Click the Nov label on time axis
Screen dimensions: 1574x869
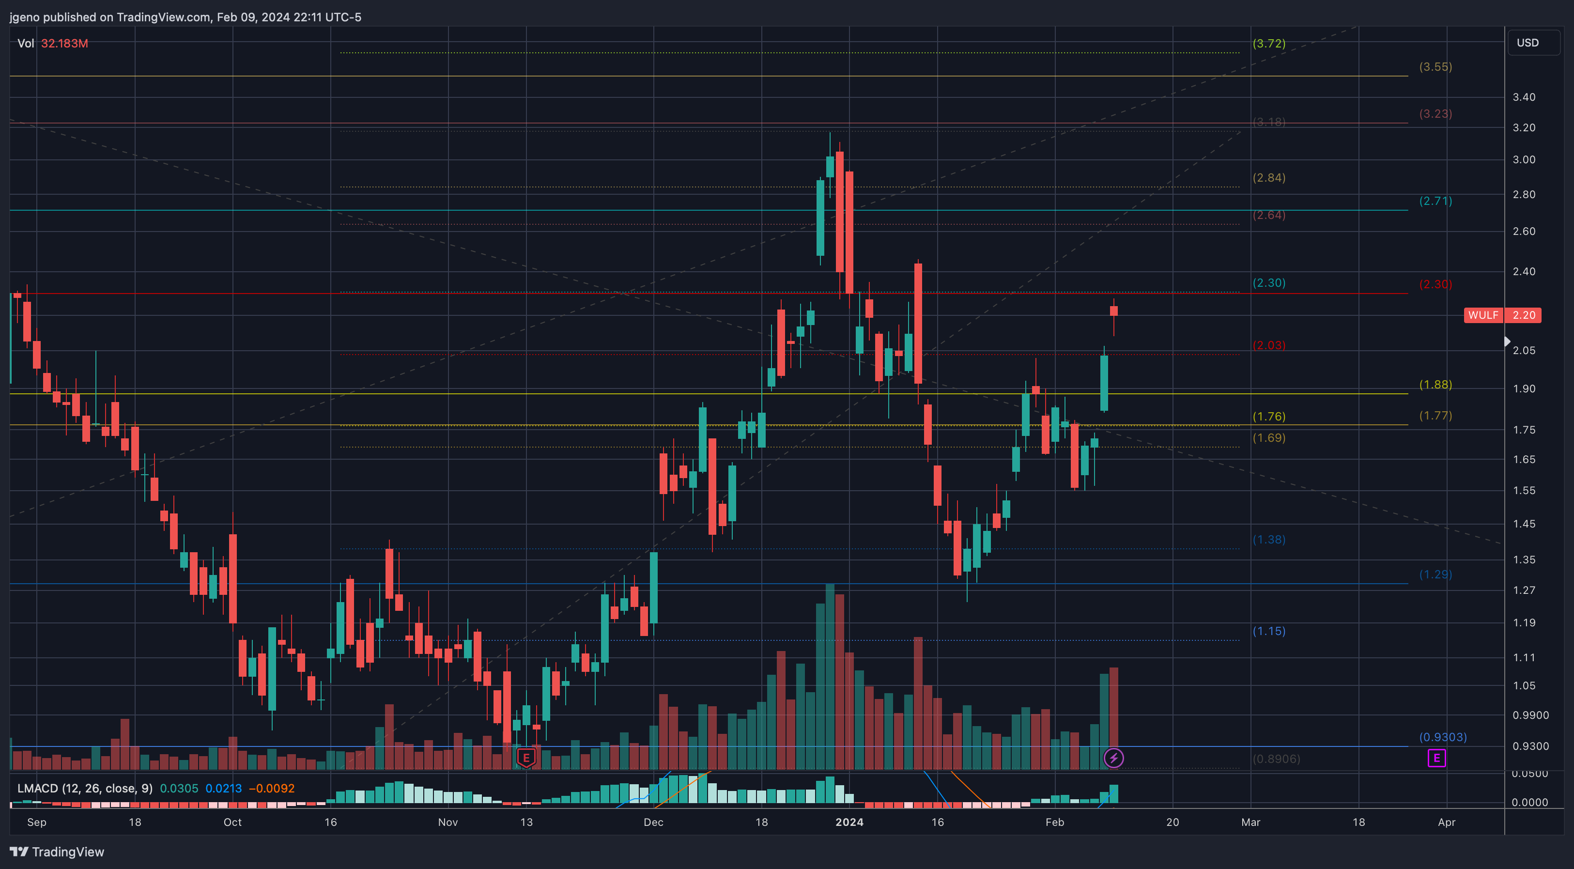448,822
